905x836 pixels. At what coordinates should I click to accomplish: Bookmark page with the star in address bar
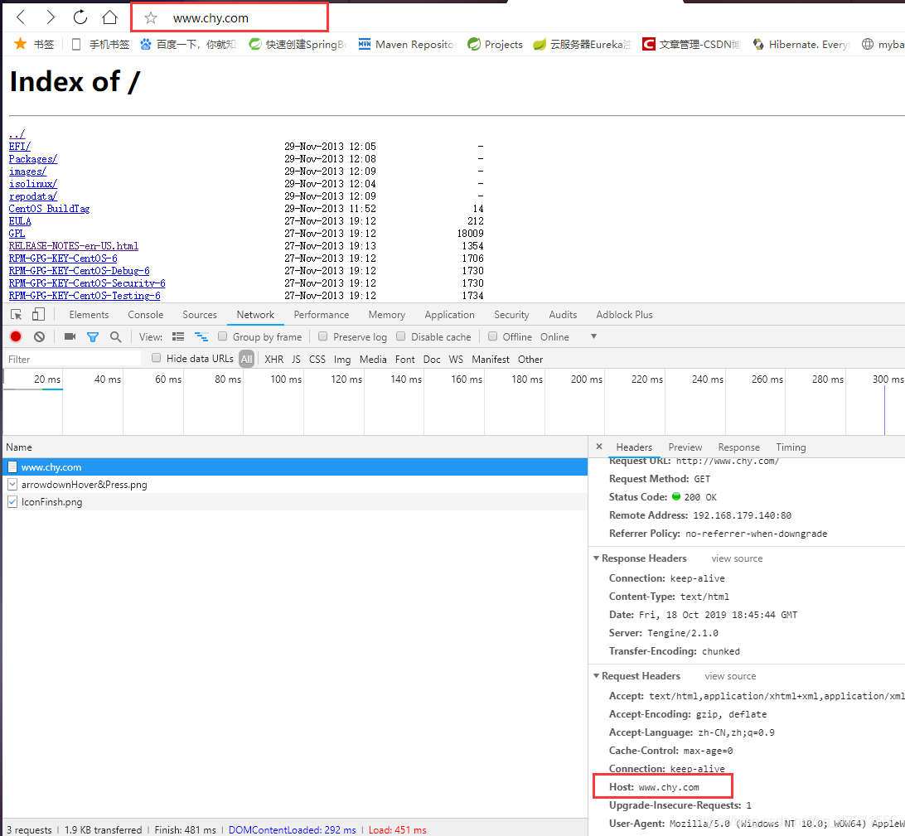[151, 18]
